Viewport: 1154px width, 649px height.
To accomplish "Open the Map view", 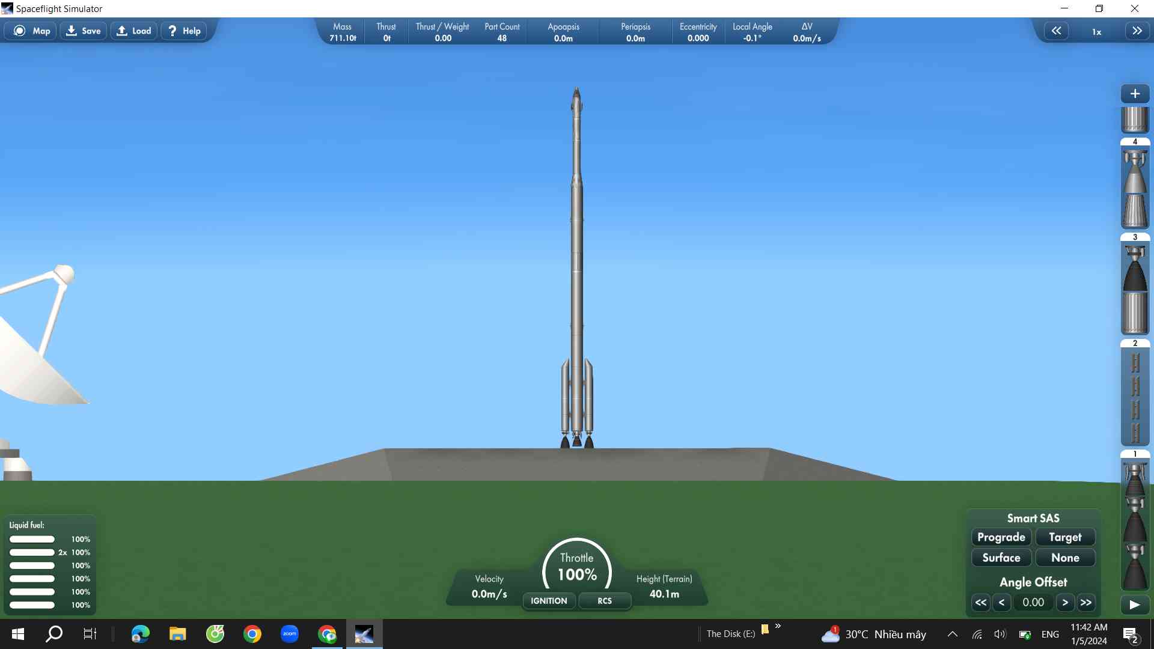I will pyautogui.click(x=31, y=31).
